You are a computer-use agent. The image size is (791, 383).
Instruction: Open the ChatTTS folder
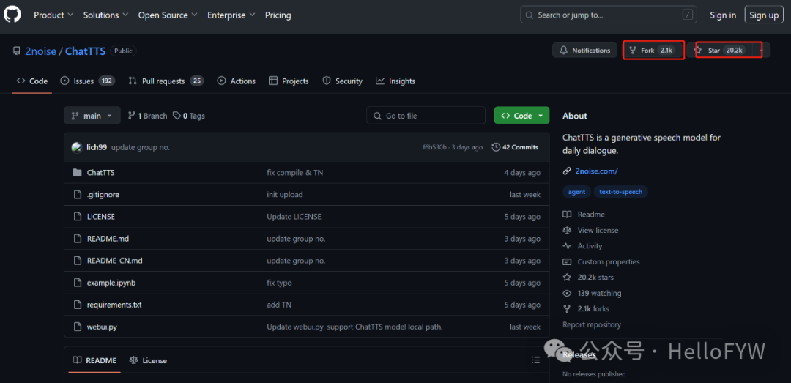coord(101,173)
